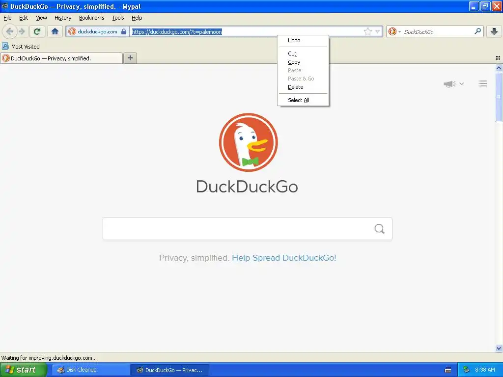Click the search magnifier in the page search box

coord(380,229)
